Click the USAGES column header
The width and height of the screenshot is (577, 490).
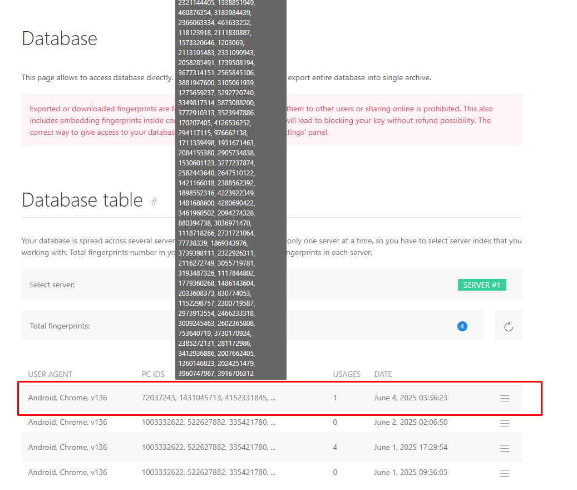click(347, 374)
